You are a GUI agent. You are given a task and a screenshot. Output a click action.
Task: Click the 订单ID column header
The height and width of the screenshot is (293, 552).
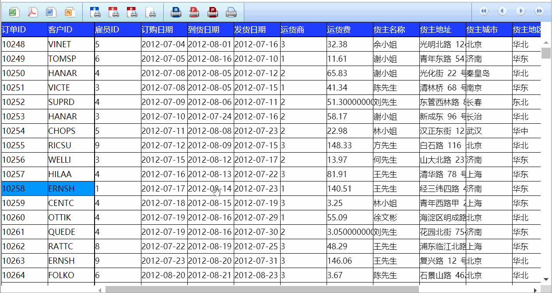tap(25, 30)
